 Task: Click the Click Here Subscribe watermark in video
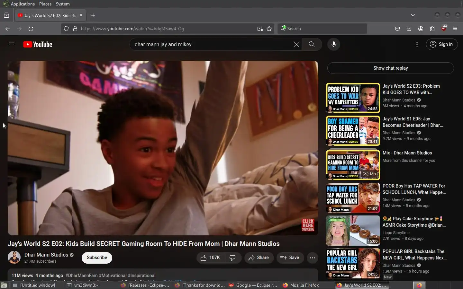pos(308,225)
